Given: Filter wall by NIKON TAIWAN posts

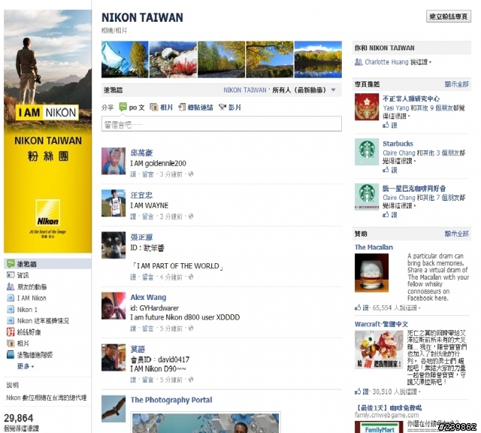Looking at the screenshot, I should [245, 90].
